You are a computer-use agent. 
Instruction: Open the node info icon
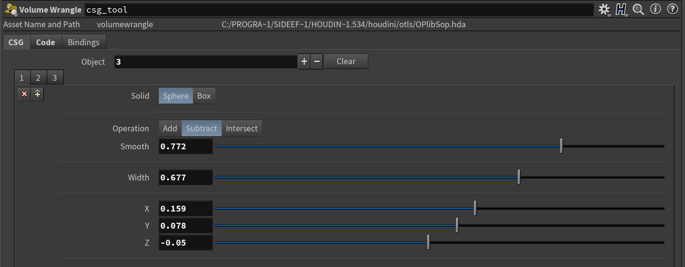click(656, 9)
